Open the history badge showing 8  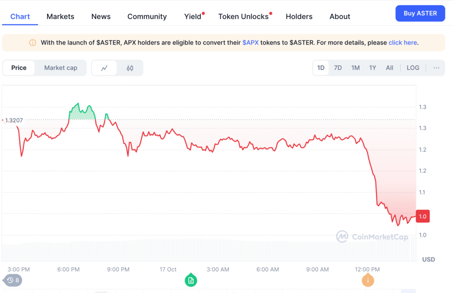(x=13, y=280)
